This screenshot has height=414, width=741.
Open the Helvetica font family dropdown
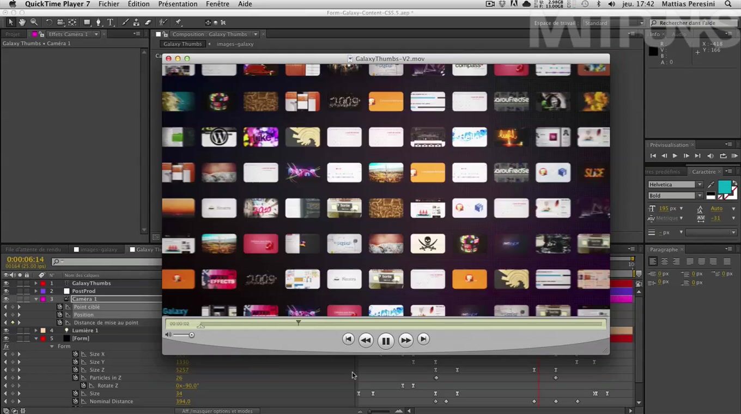point(700,185)
